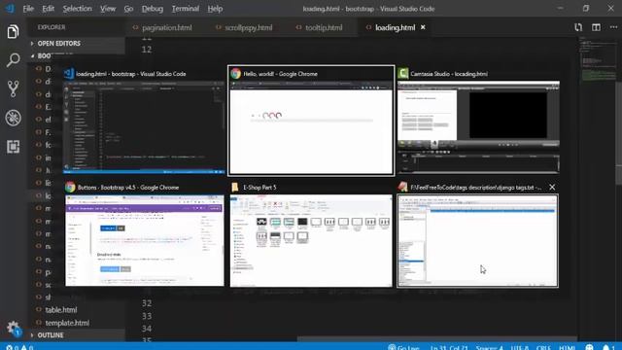
Task: Open the Source Control view icon
Action: pos(13,88)
